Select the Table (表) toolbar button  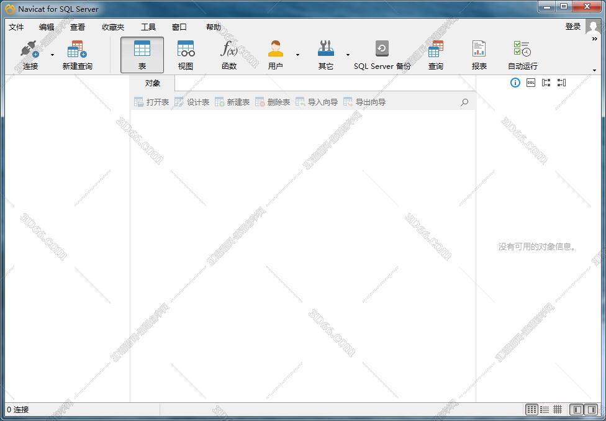click(x=142, y=55)
